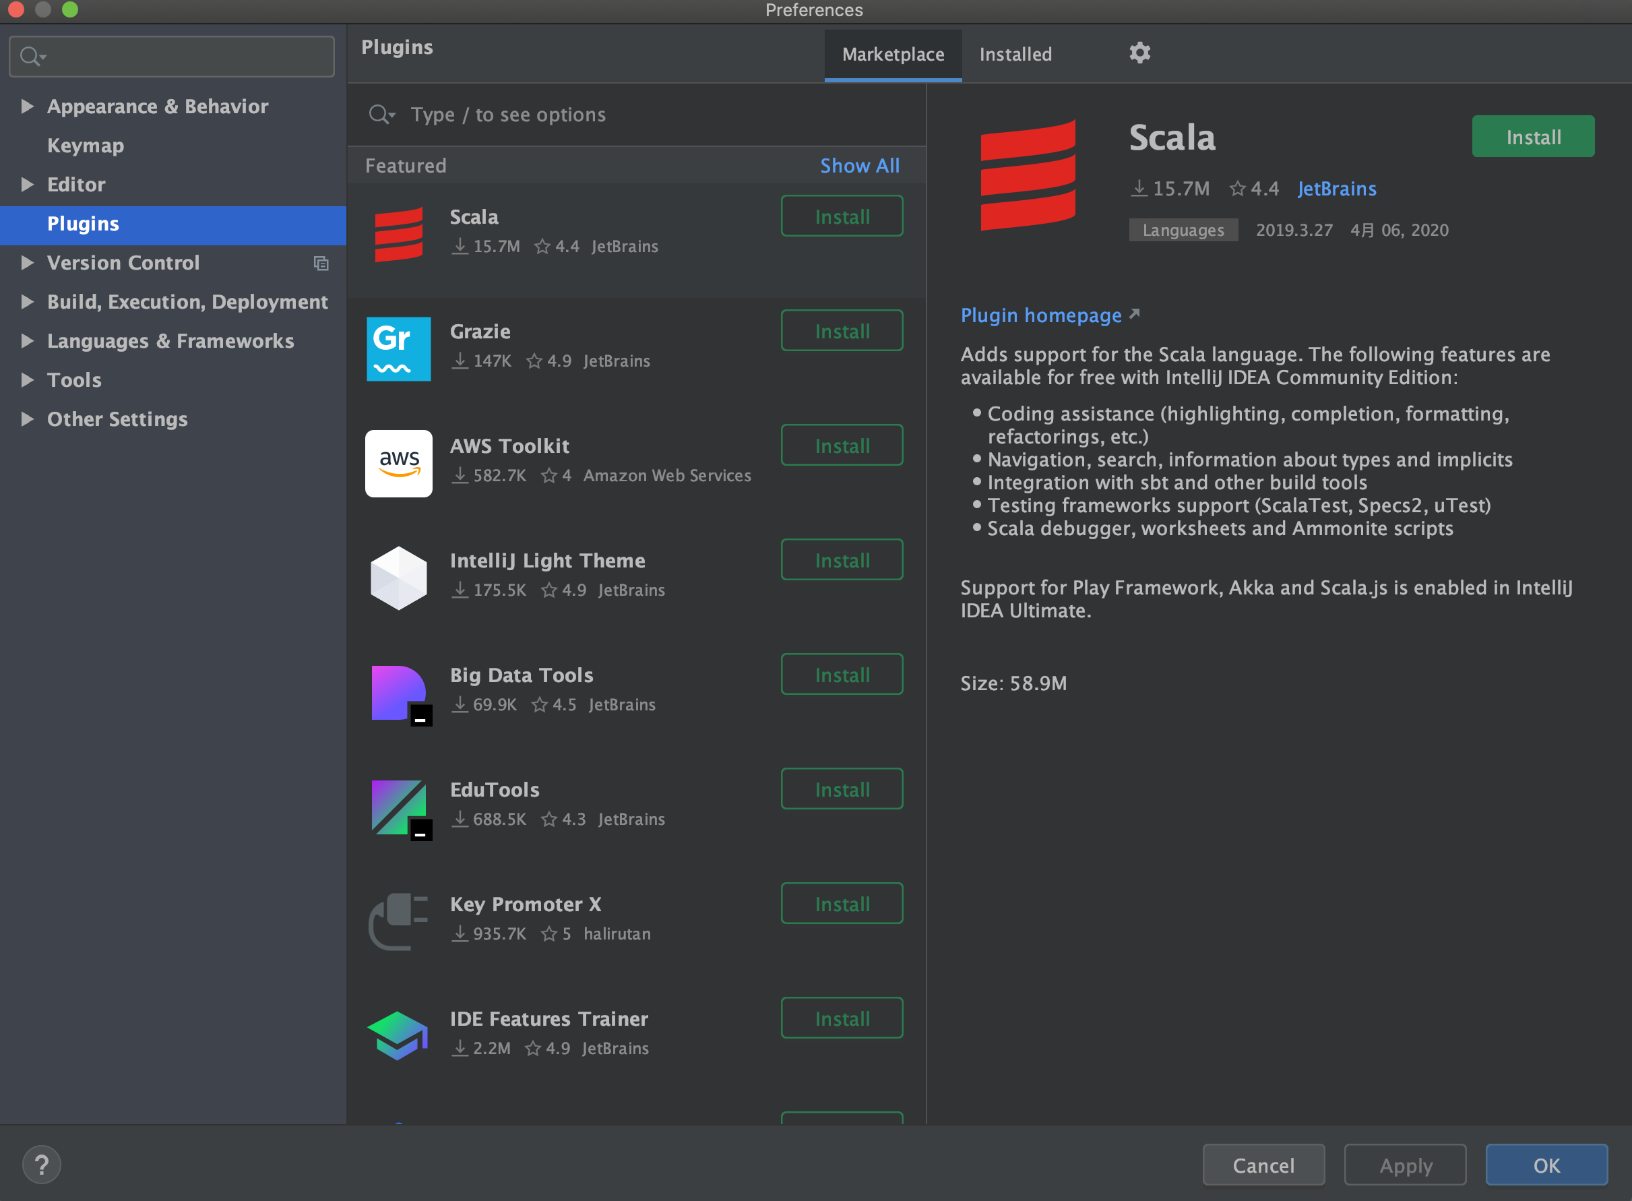Click the IntelliJ Light Theme icon

(x=398, y=578)
